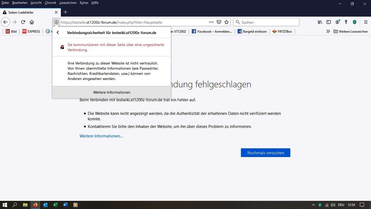This screenshot has width=371, height=209.
Task: Expand the hidden bookmarks overflow chevron
Action: tap(328, 32)
